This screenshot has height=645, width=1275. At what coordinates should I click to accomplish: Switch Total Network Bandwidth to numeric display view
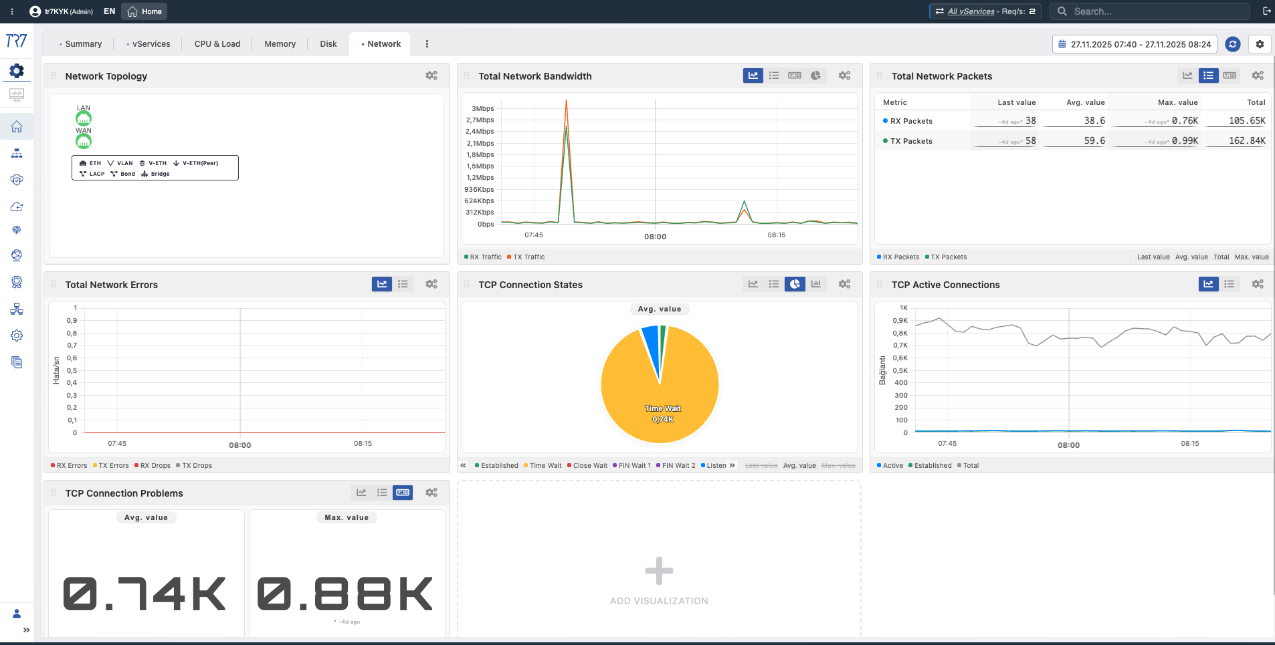795,76
